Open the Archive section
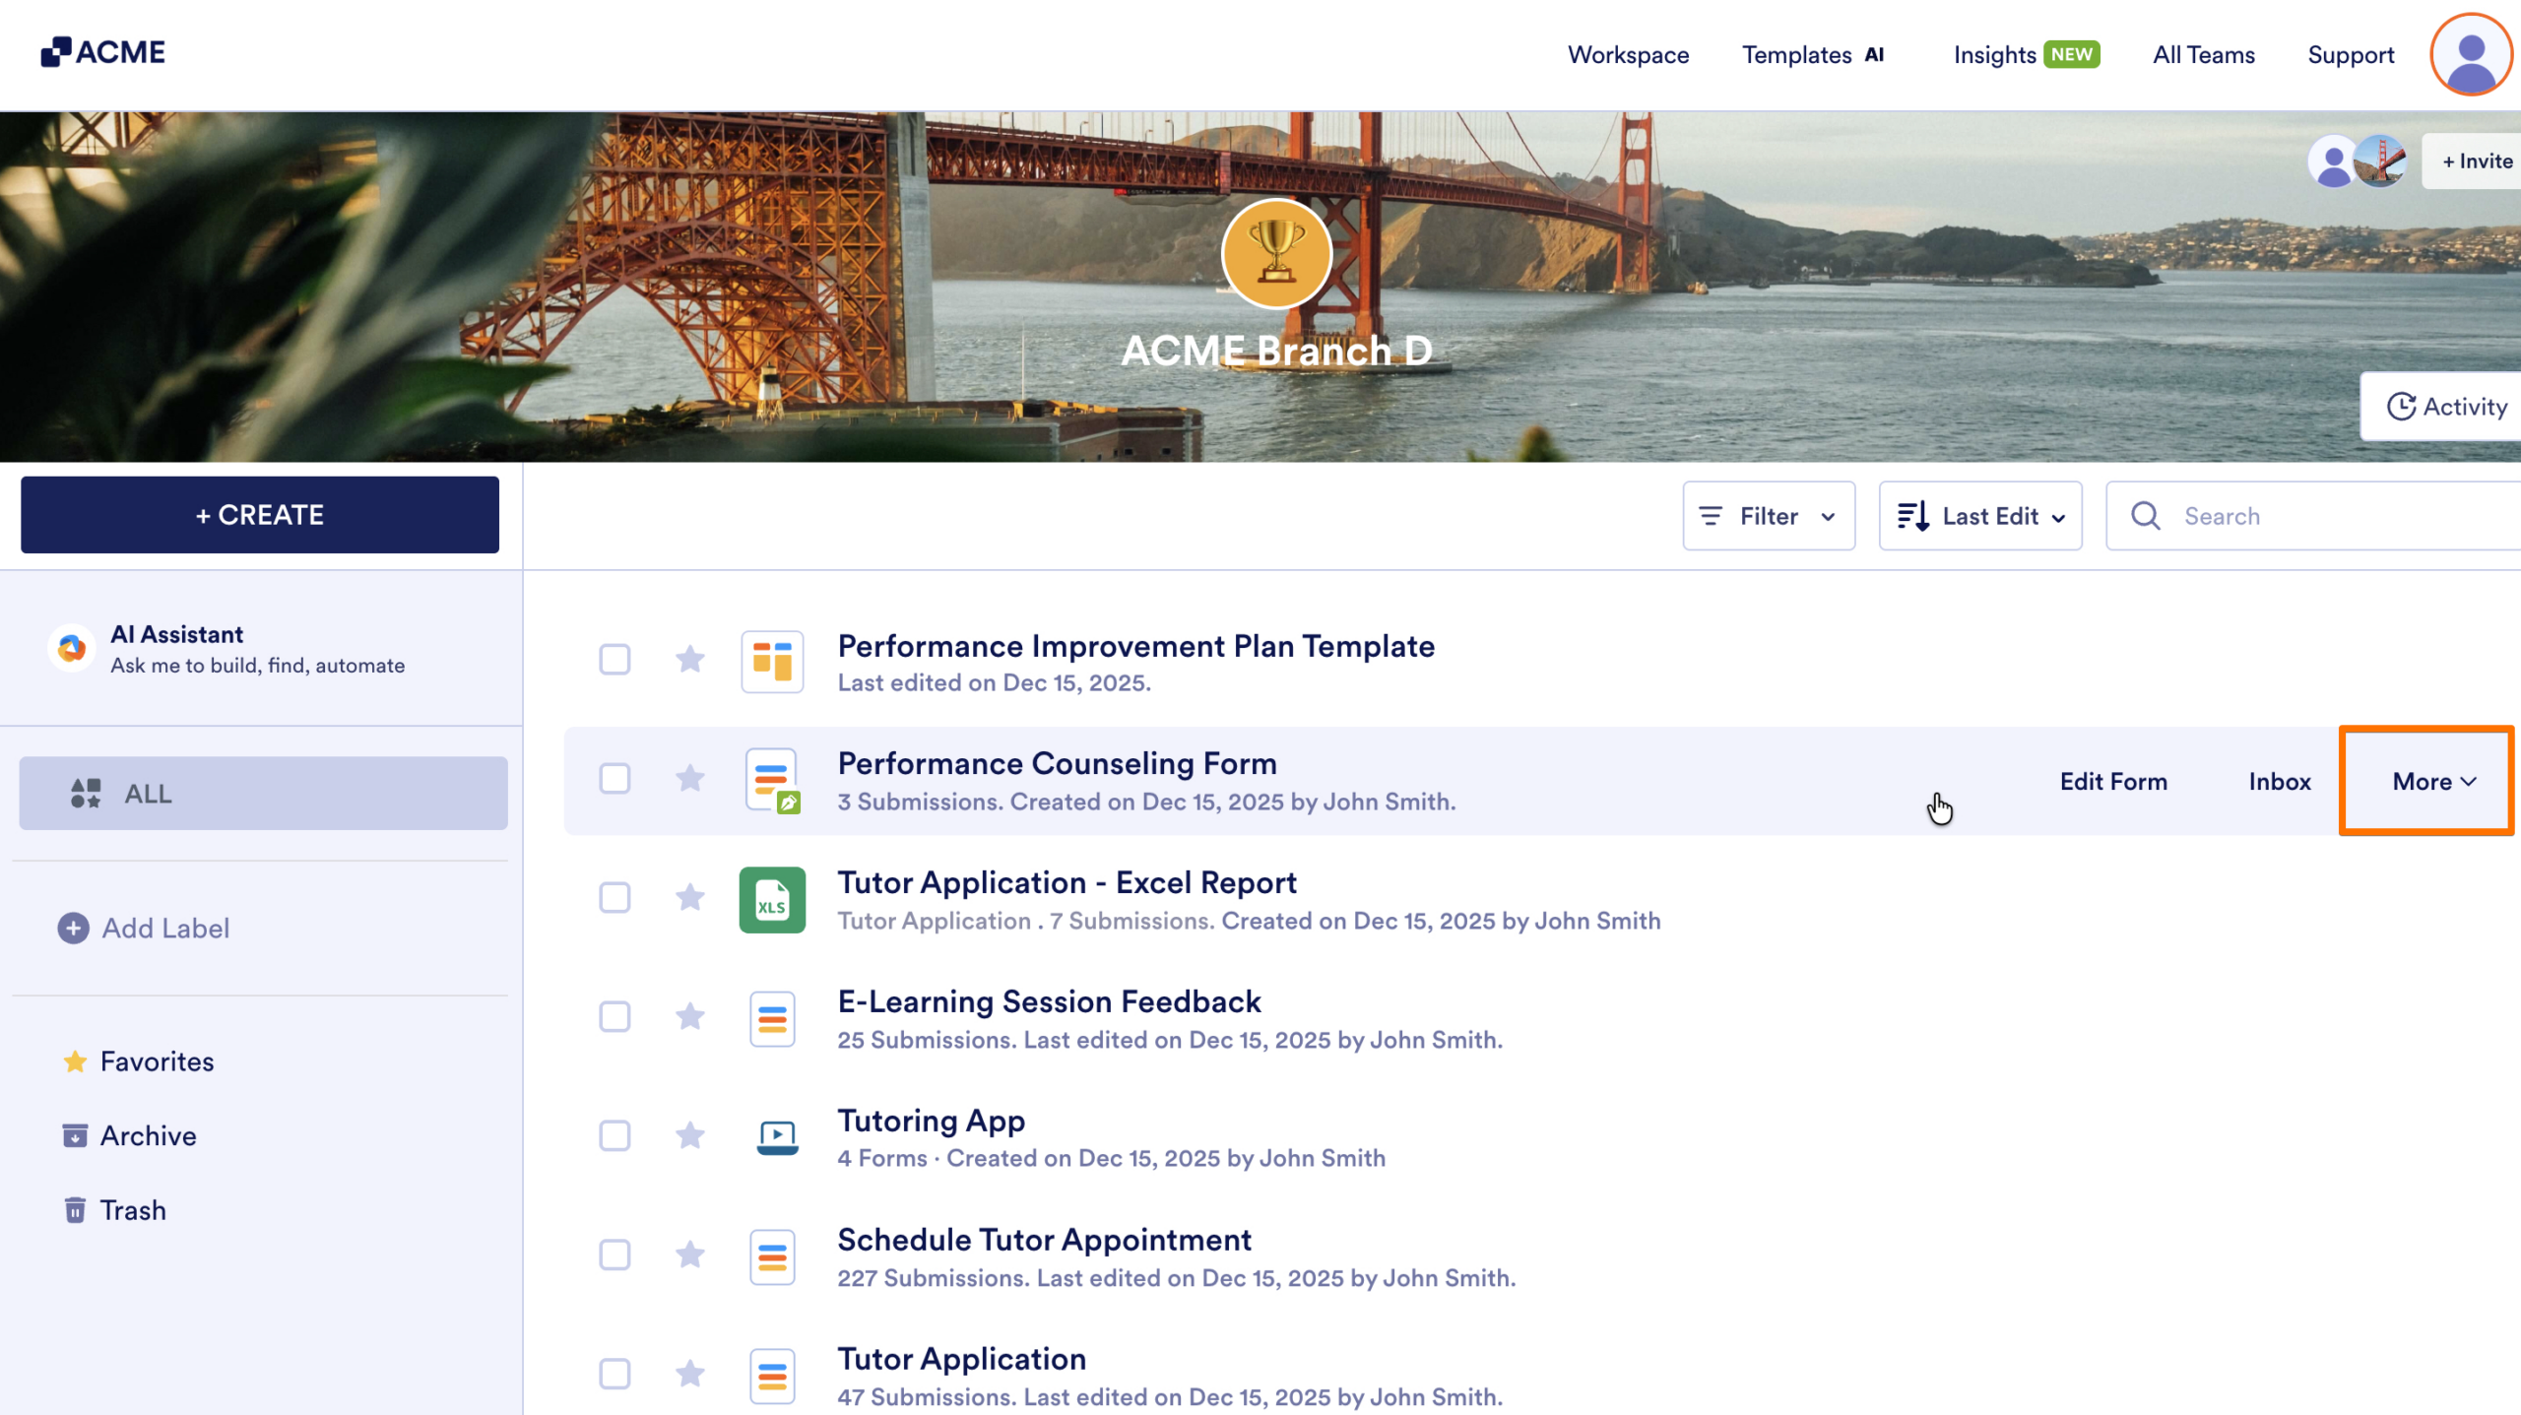The image size is (2521, 1415). pyautogui.click(x=148, y=1135)
